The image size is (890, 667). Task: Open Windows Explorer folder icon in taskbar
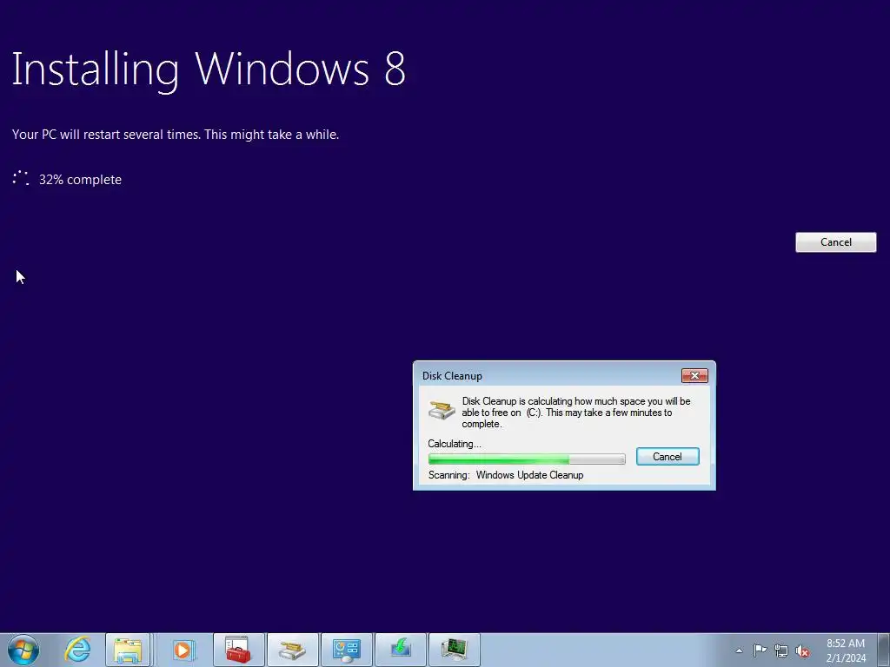pos(128,650)
